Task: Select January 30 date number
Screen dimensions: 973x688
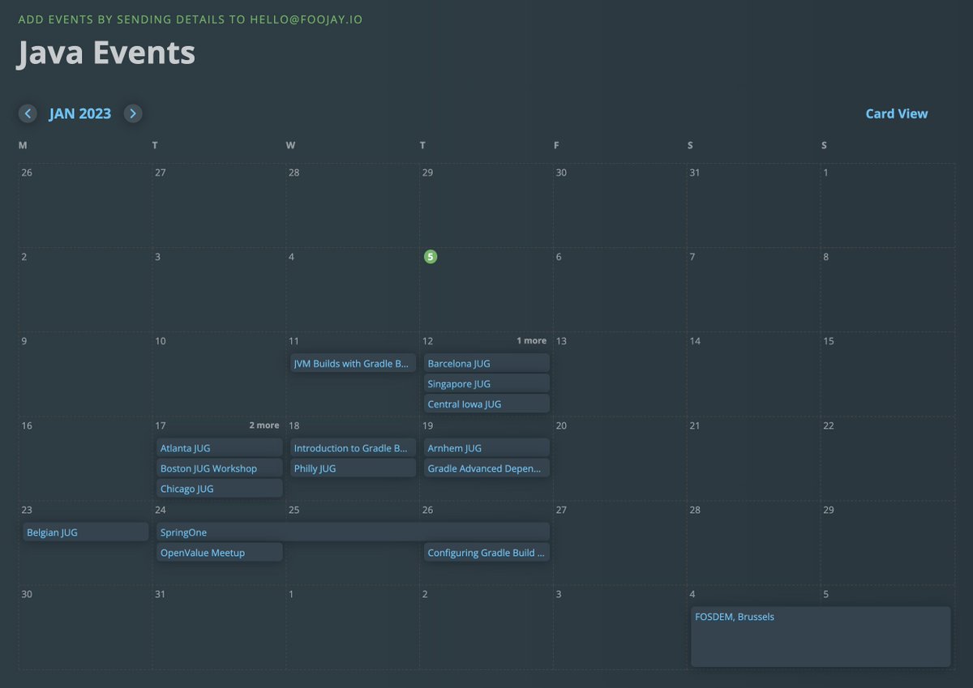Action: (x=27, y=593)
